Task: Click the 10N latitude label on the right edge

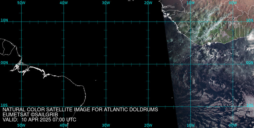Action: coord(250,20)
